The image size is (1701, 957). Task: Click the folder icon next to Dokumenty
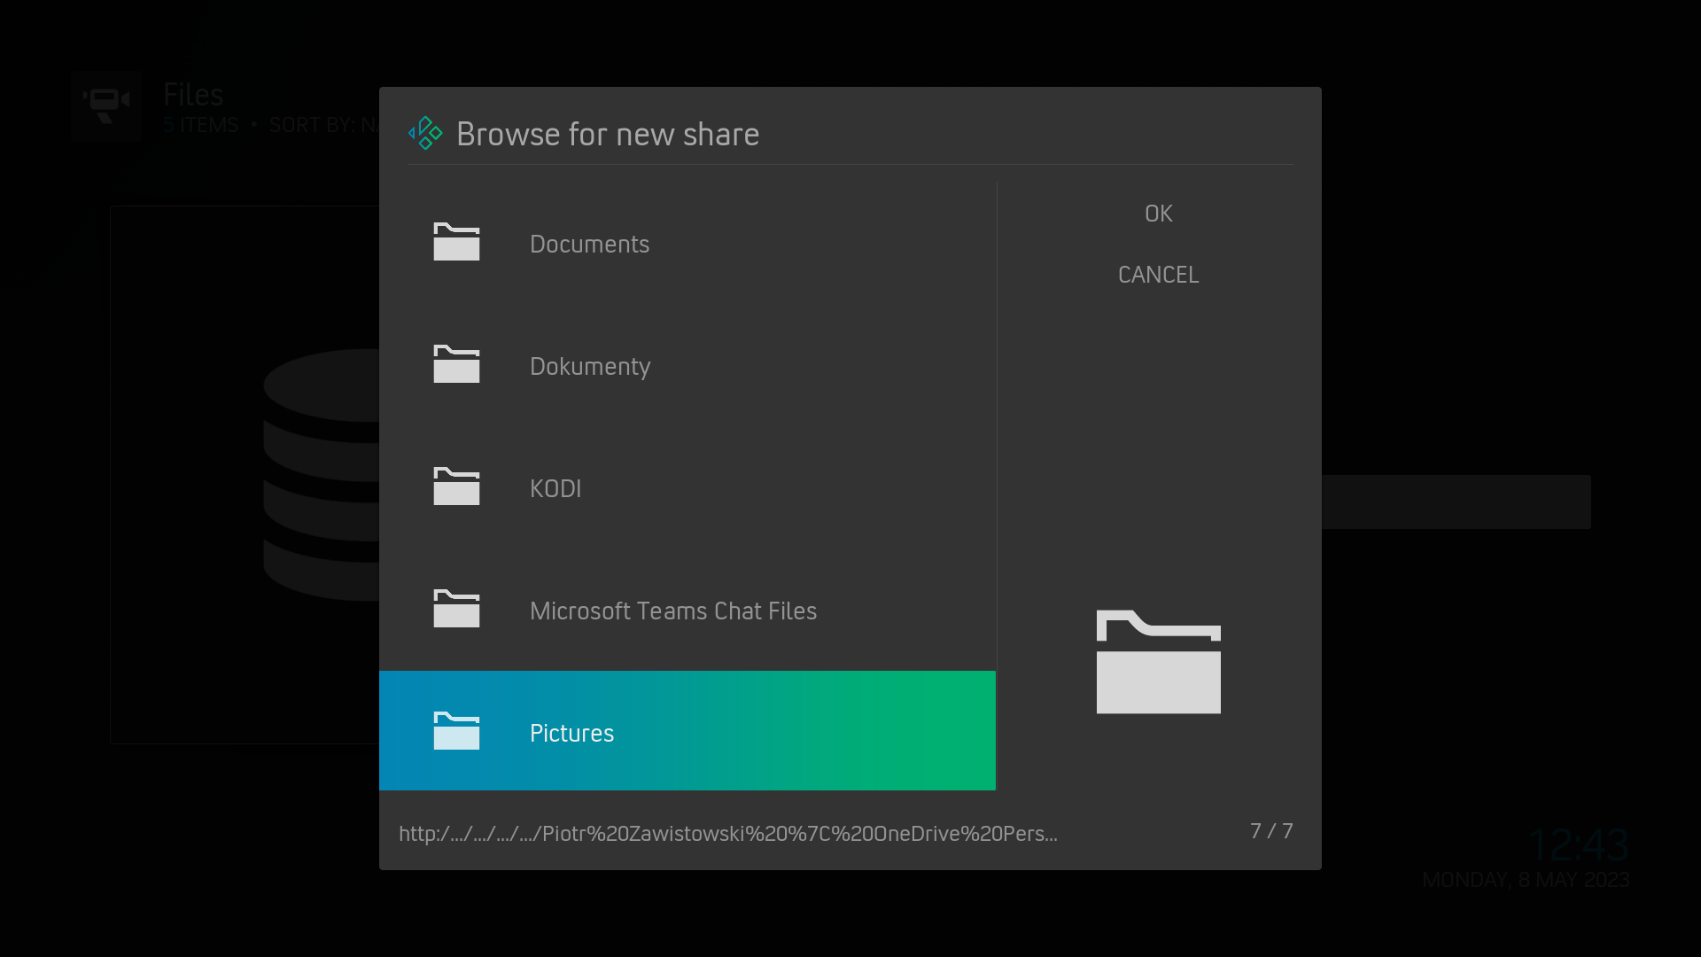tap(456, 364)
